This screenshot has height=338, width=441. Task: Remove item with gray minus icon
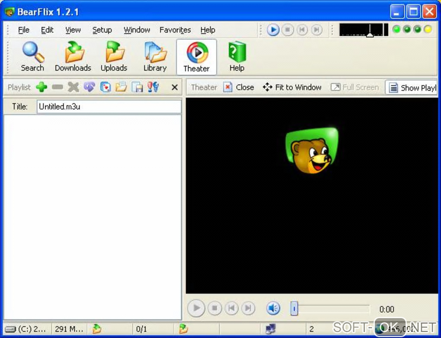click(58, 87)
